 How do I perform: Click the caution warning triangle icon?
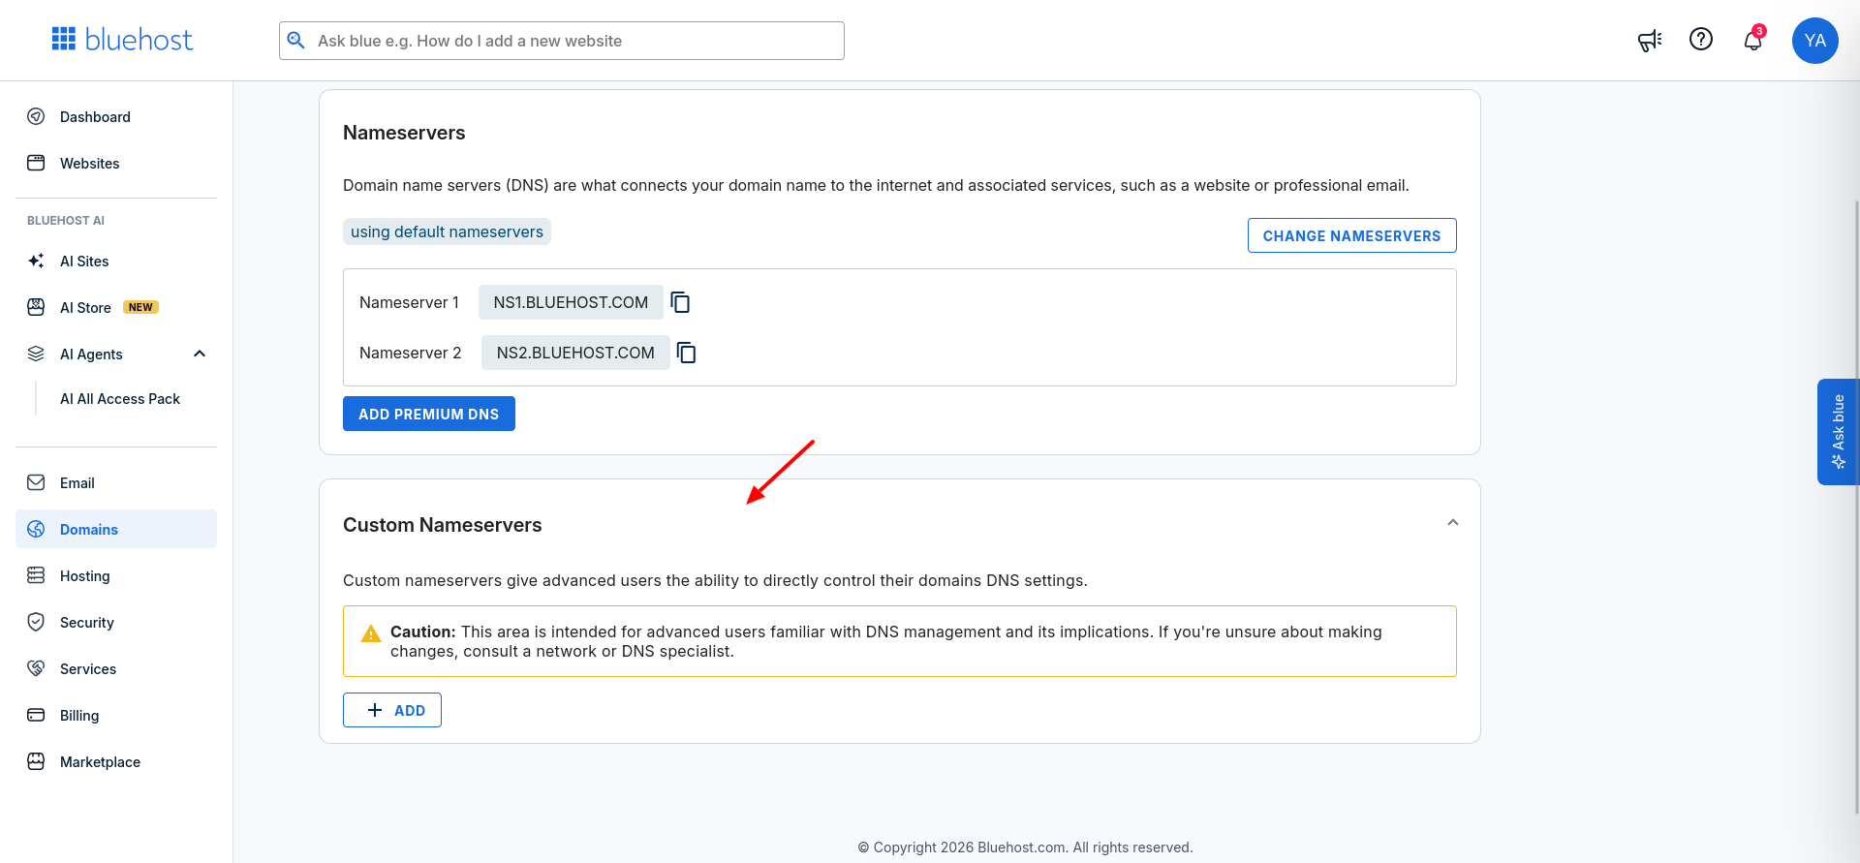pos(371,633)
